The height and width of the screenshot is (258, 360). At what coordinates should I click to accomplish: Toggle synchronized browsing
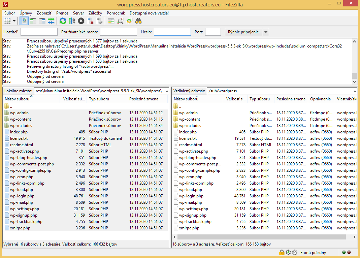[x=129, y=21]
